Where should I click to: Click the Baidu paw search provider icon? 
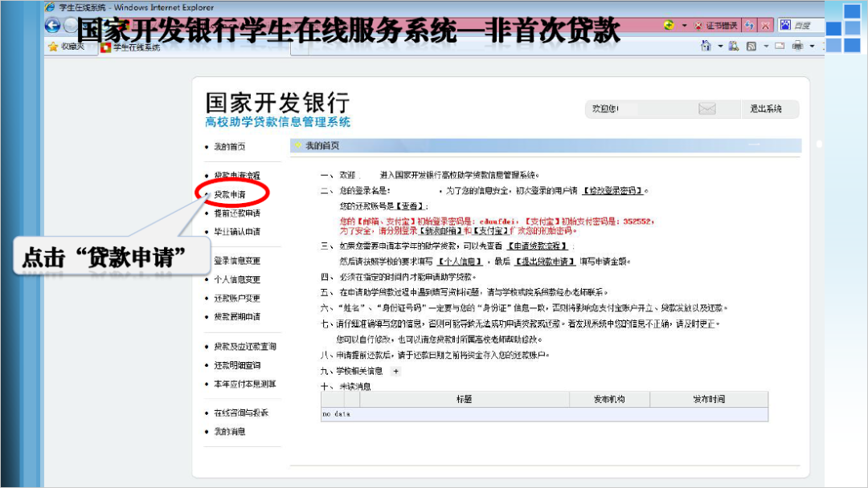pos(785,25)
